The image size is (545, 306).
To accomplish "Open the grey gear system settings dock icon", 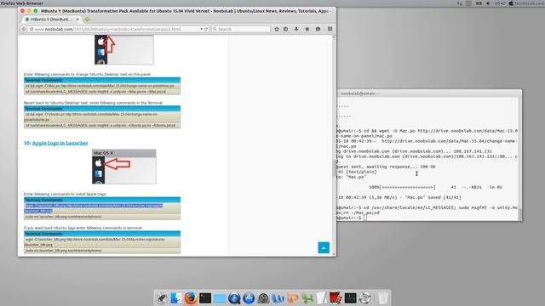I will coord(365,298).
